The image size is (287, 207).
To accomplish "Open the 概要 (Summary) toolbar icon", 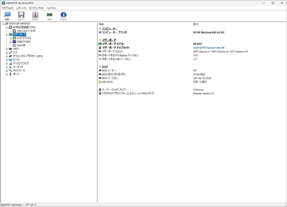I will click(x=7, y=15).
